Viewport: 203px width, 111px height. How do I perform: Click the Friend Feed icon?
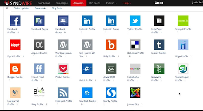click(x=39, y=69)
